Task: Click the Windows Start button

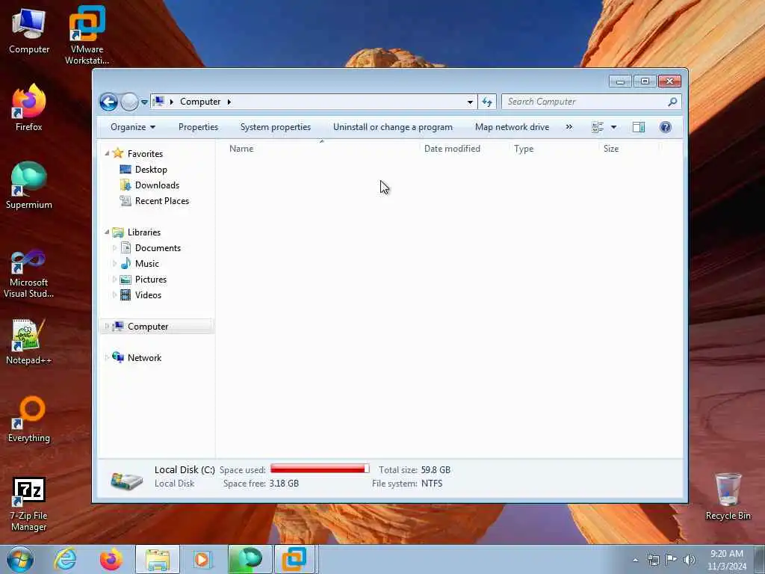Action: 20,559
